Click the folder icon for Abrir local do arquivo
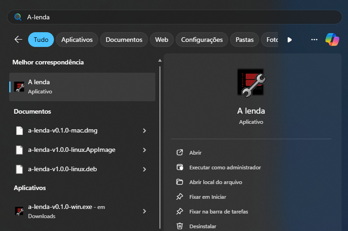The height and width of the screenshot is (231, 348). pos(180,182)
